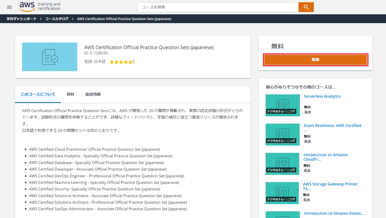Image resolution: width=386 pixels, height=218 pixels.
Task: Click the course title heading text
Action: [149, 48]
